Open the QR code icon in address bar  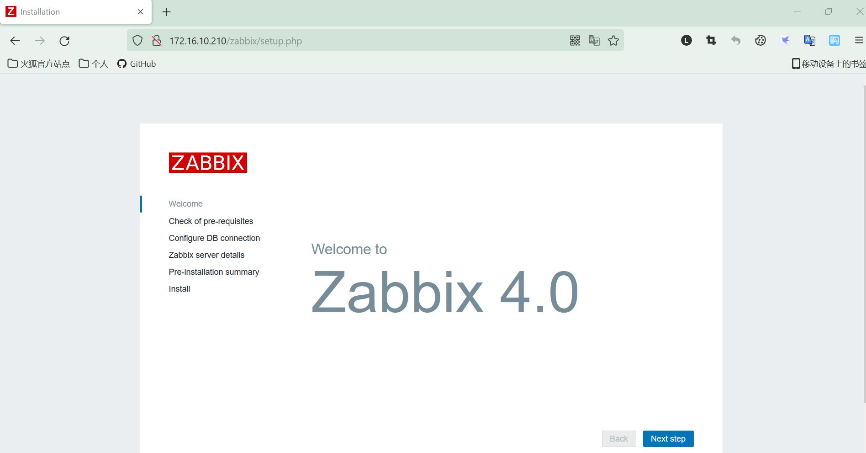click(x=575, y=41)
